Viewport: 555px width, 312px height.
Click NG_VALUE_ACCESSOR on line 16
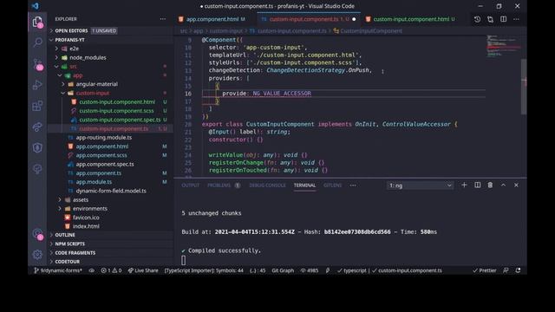coord(282,94)
